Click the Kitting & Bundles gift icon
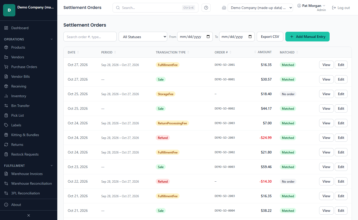 [x=6, y=135]
